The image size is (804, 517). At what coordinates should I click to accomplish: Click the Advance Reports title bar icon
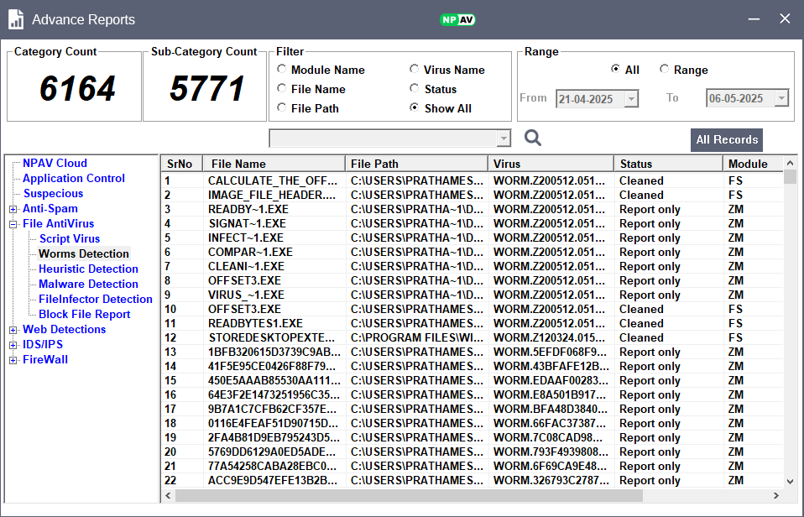coord(16,19)
